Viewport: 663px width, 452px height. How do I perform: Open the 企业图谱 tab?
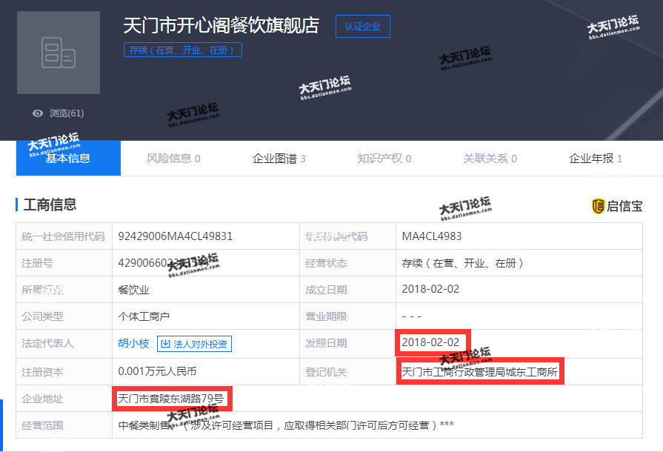point(279,158)
